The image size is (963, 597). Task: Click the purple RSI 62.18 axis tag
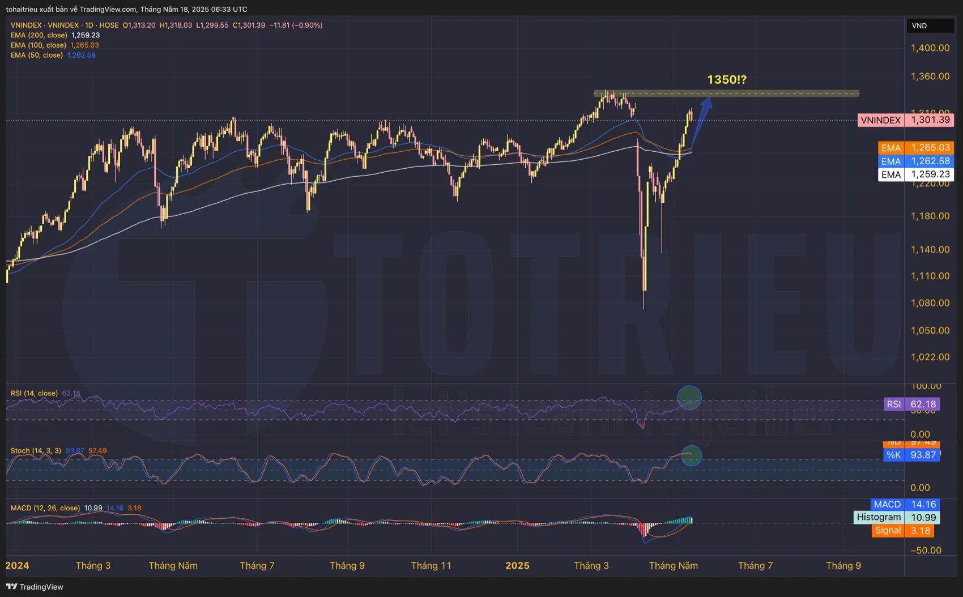[911, 404]
